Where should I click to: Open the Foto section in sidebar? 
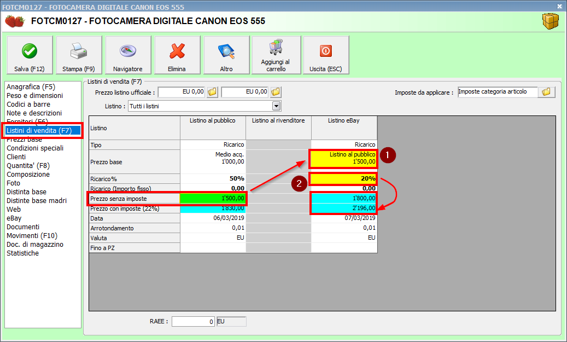13,183
